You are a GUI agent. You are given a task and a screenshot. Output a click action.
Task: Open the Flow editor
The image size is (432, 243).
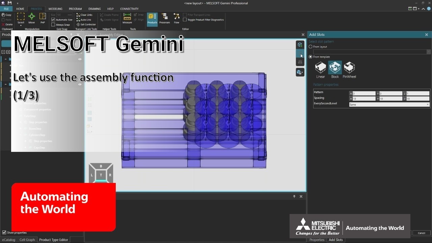coord(177,18)
